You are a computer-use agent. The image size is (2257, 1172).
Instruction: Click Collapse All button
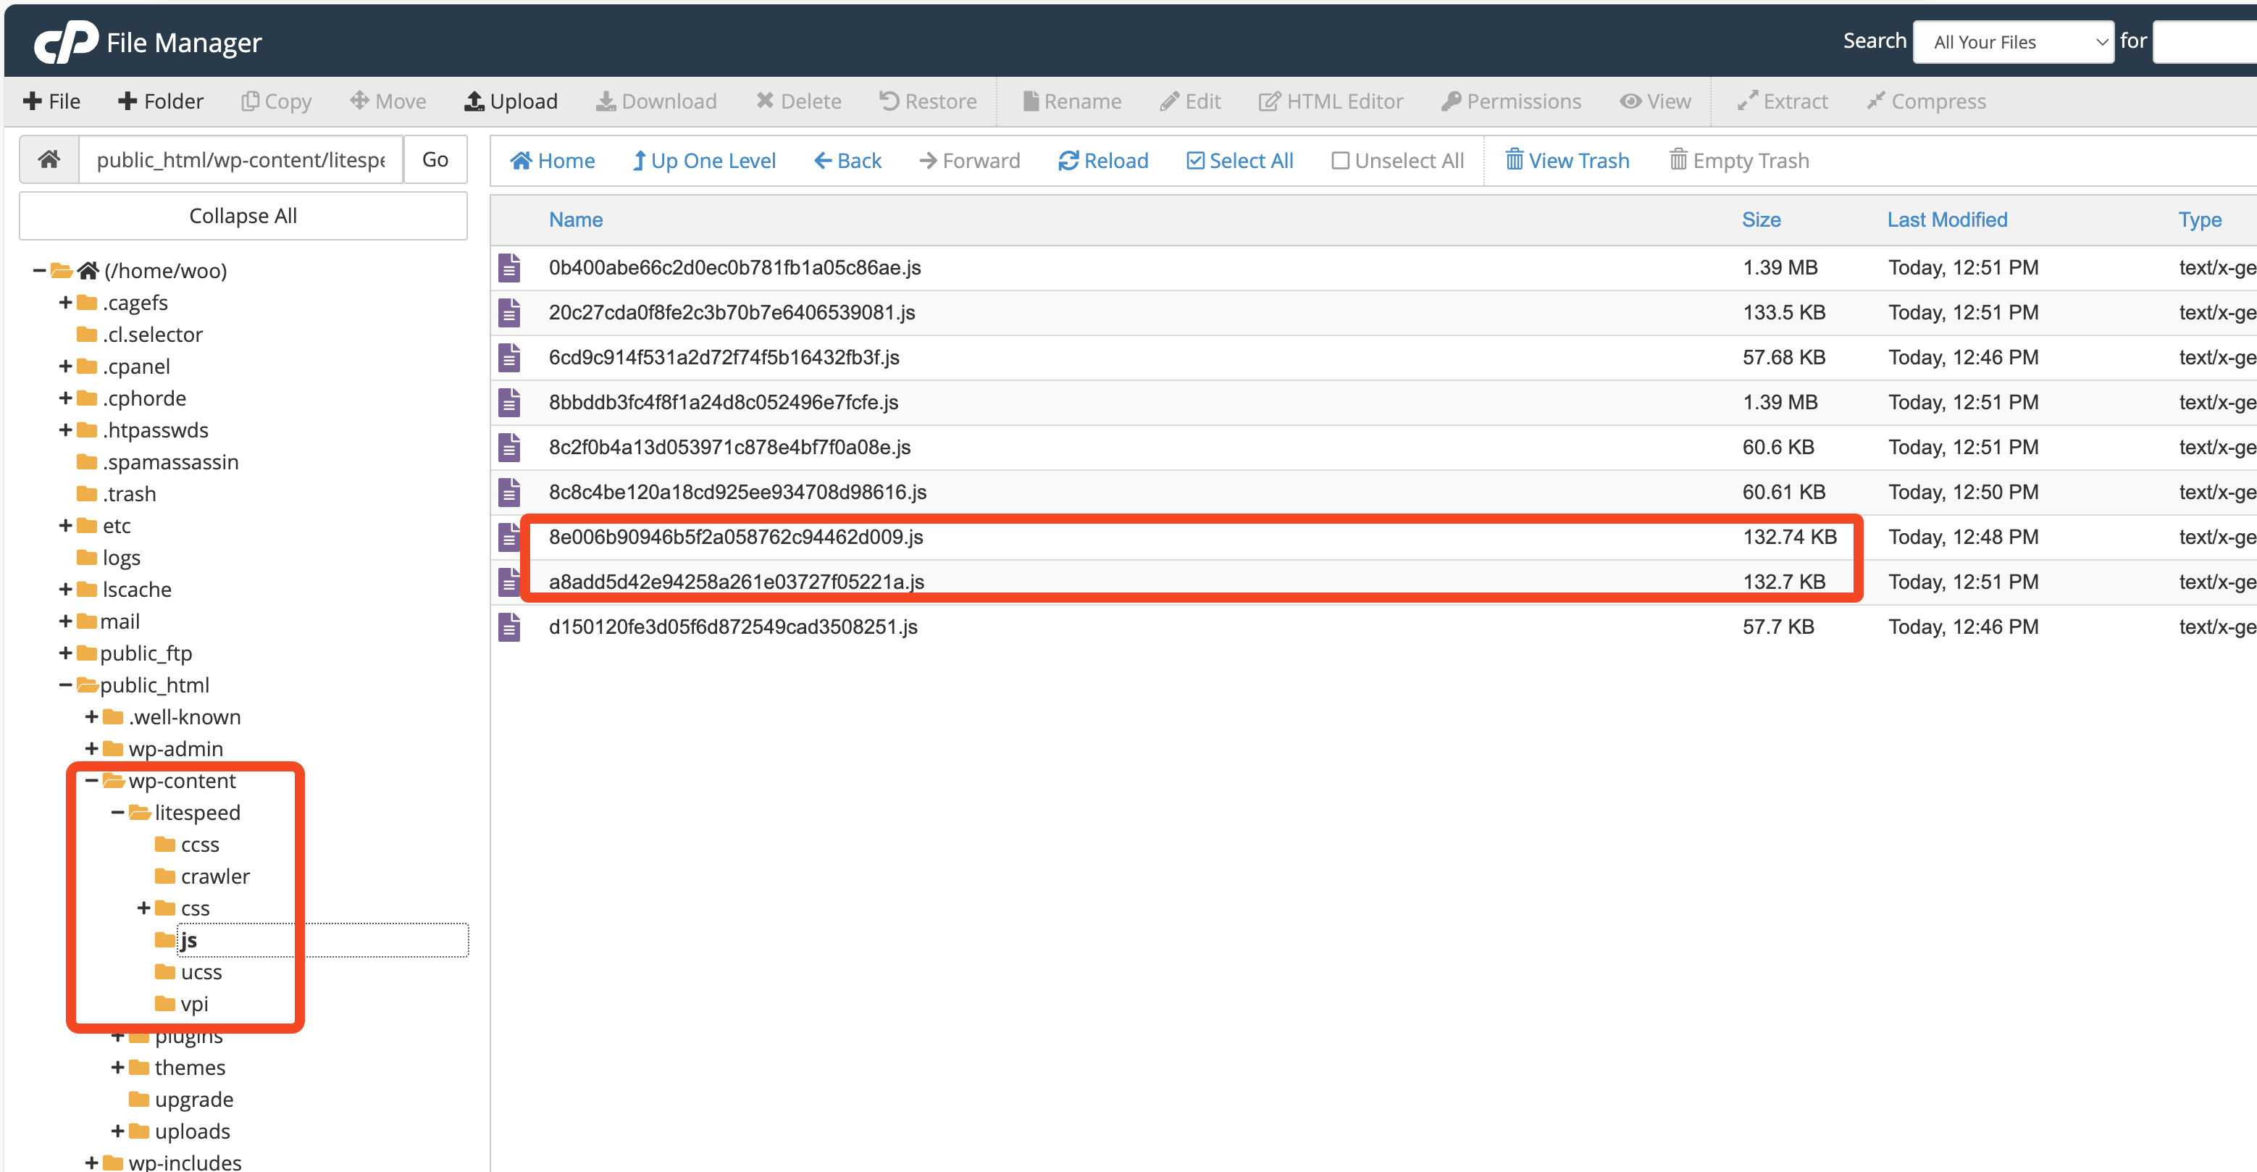click(x=243, y=217)
